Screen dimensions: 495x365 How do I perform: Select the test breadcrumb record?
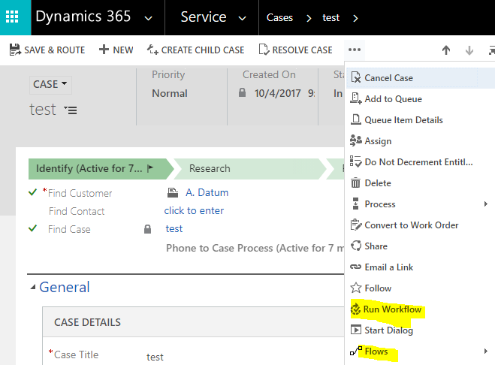coord(331,18)
